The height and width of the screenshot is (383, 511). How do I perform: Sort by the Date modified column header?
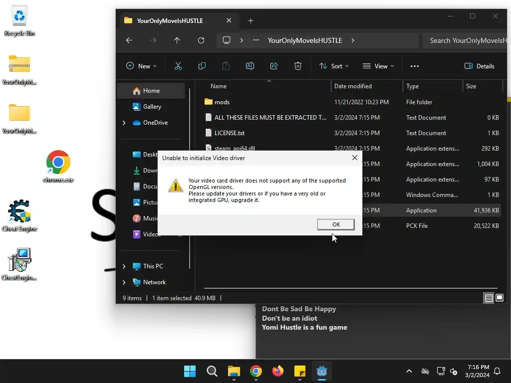click(x=367, y=86)
